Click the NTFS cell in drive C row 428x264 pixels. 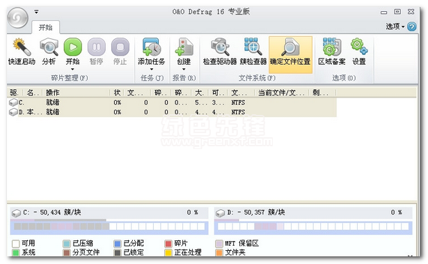238,102
